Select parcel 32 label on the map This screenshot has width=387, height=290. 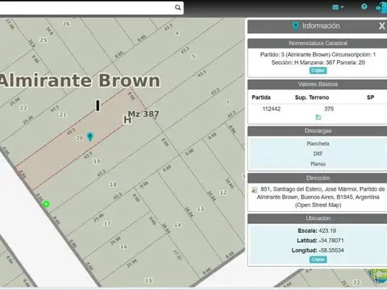pyautogui.click(x=356, y=282)
